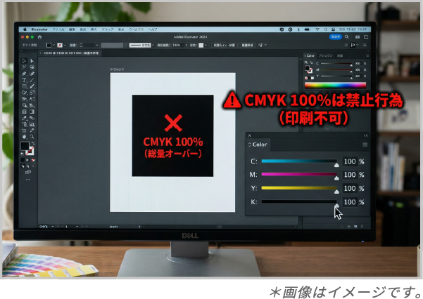Click the stroke weight stepper arrows
423x299 pixels.
[81, 45]
